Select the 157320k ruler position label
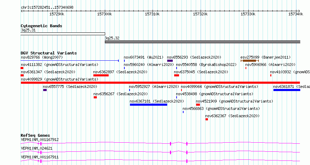 click(x=200, y=14)
